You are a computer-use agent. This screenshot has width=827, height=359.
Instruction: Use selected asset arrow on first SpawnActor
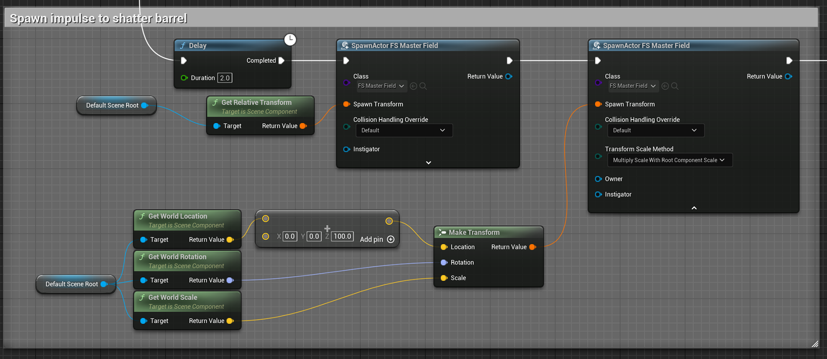[x=413, y=86]
